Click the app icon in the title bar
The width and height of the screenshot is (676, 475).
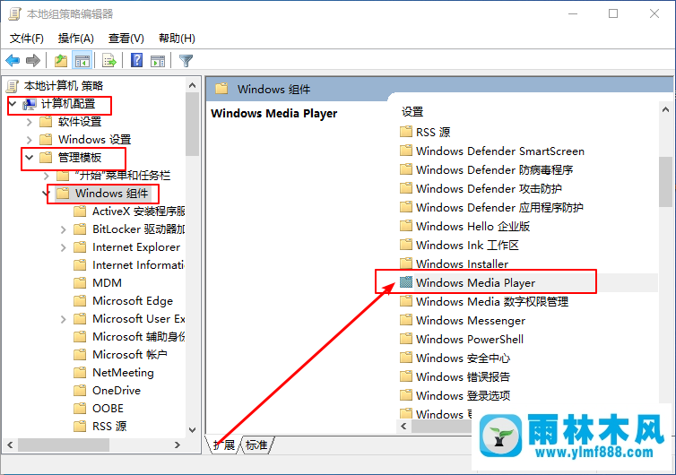pos(14,13)
